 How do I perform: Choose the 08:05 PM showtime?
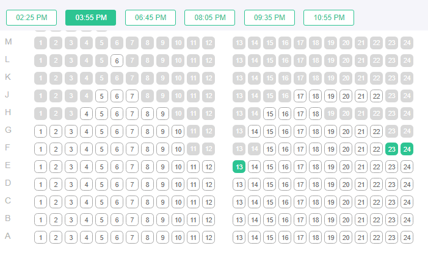pyautogui.click(x=210, y=18)
